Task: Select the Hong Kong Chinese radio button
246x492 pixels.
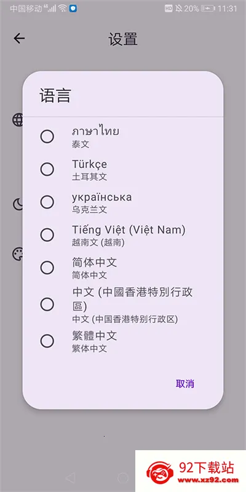Action: click(47, 304)
